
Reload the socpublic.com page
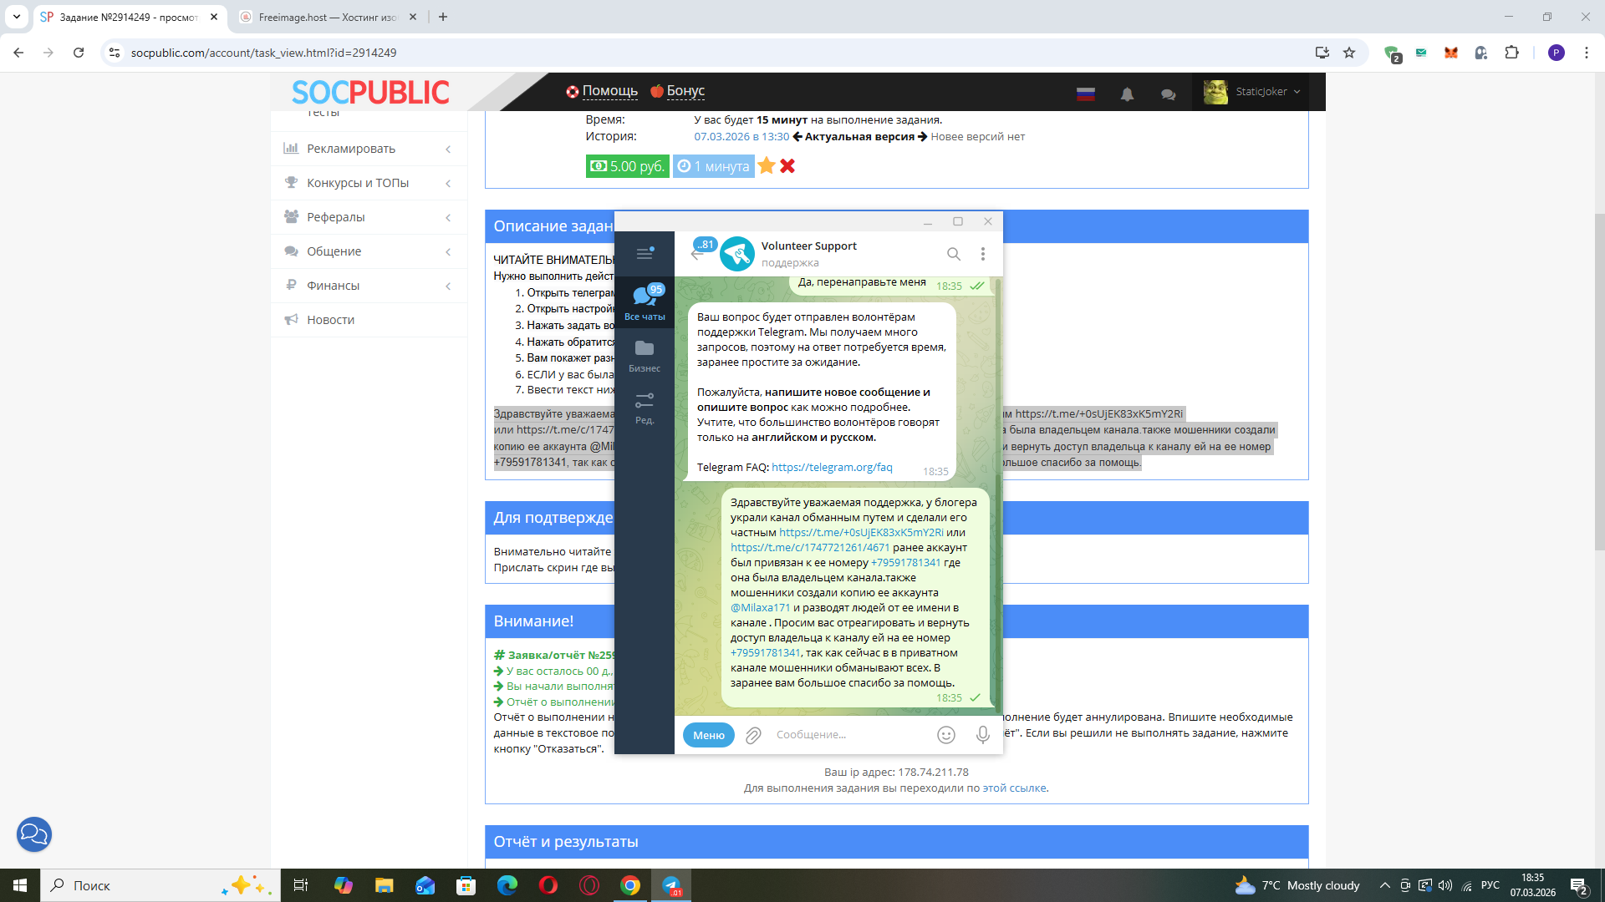point(79,53)
